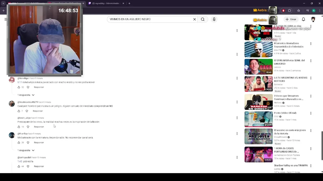Open more options for Ponte (Video Oficial)
323x181 pixels.
(x=311, y=113)
